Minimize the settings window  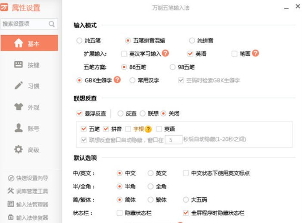click(287, 8)
